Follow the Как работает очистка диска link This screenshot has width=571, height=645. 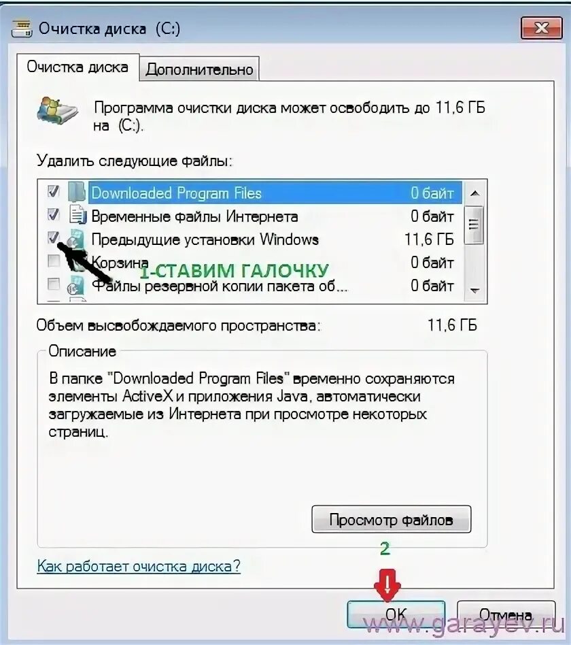tap(139, 566)
